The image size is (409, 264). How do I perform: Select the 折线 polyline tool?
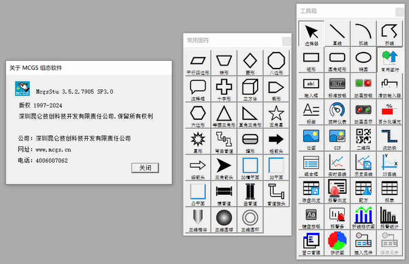pyautogui.click(x=390, y=34)
